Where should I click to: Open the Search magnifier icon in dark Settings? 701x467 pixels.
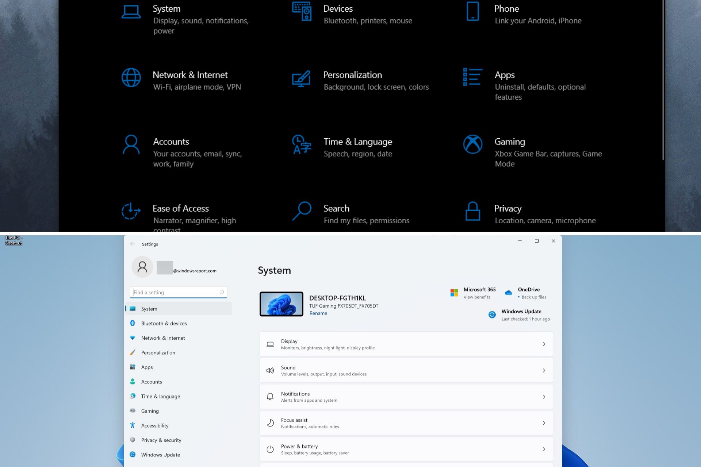[302, 211]
